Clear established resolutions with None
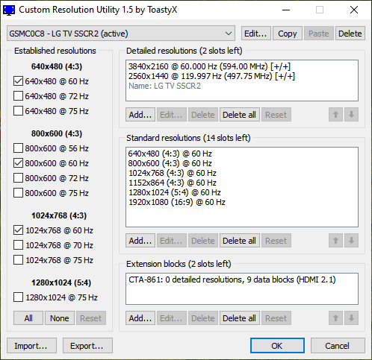This screenshot has width=372, height=360. pyautogui.click(x=60, y=318)
